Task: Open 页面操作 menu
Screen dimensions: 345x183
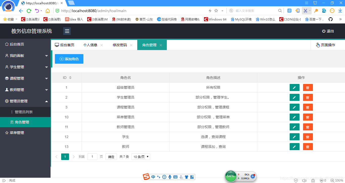Action: point(326,45)
